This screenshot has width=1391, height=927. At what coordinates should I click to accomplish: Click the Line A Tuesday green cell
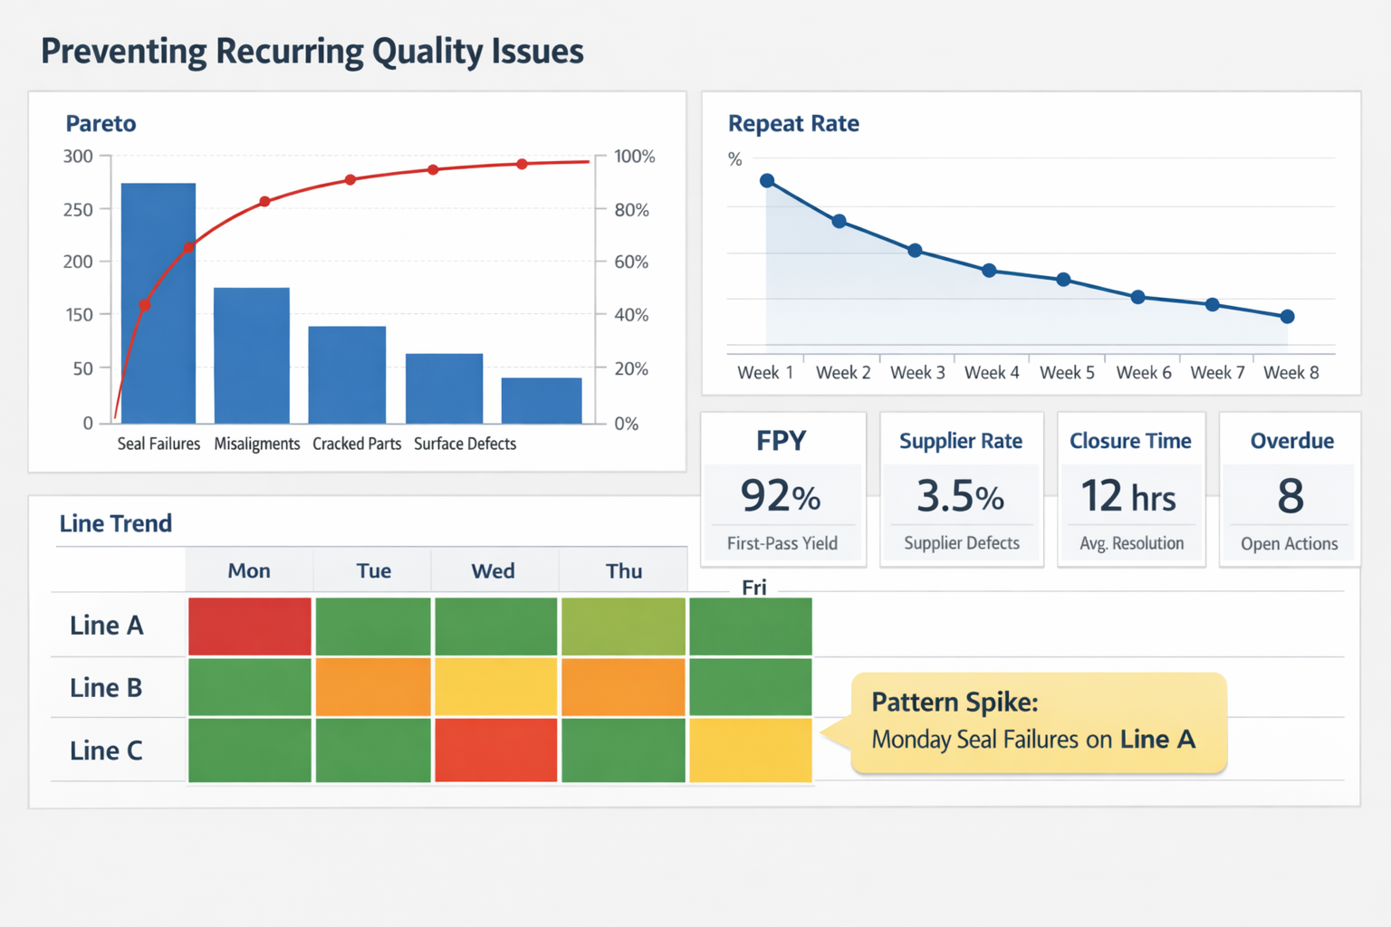pyautogui.click(x=373, y=626)
